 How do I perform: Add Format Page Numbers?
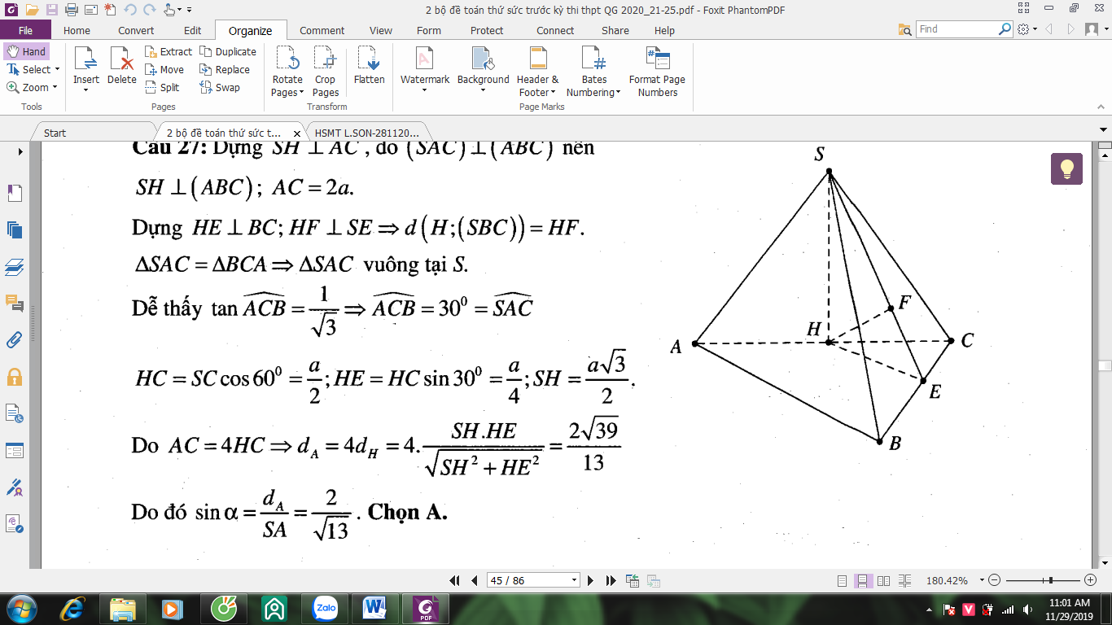point(657,71)
